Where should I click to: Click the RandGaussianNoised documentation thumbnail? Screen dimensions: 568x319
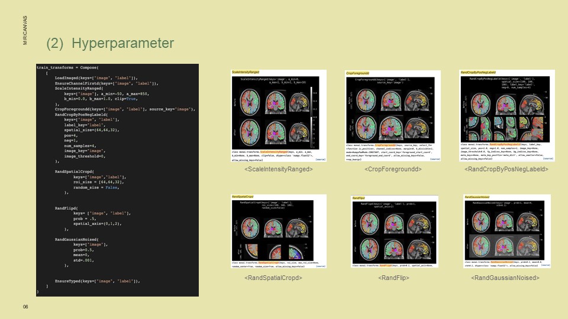(x=507, y=232)
